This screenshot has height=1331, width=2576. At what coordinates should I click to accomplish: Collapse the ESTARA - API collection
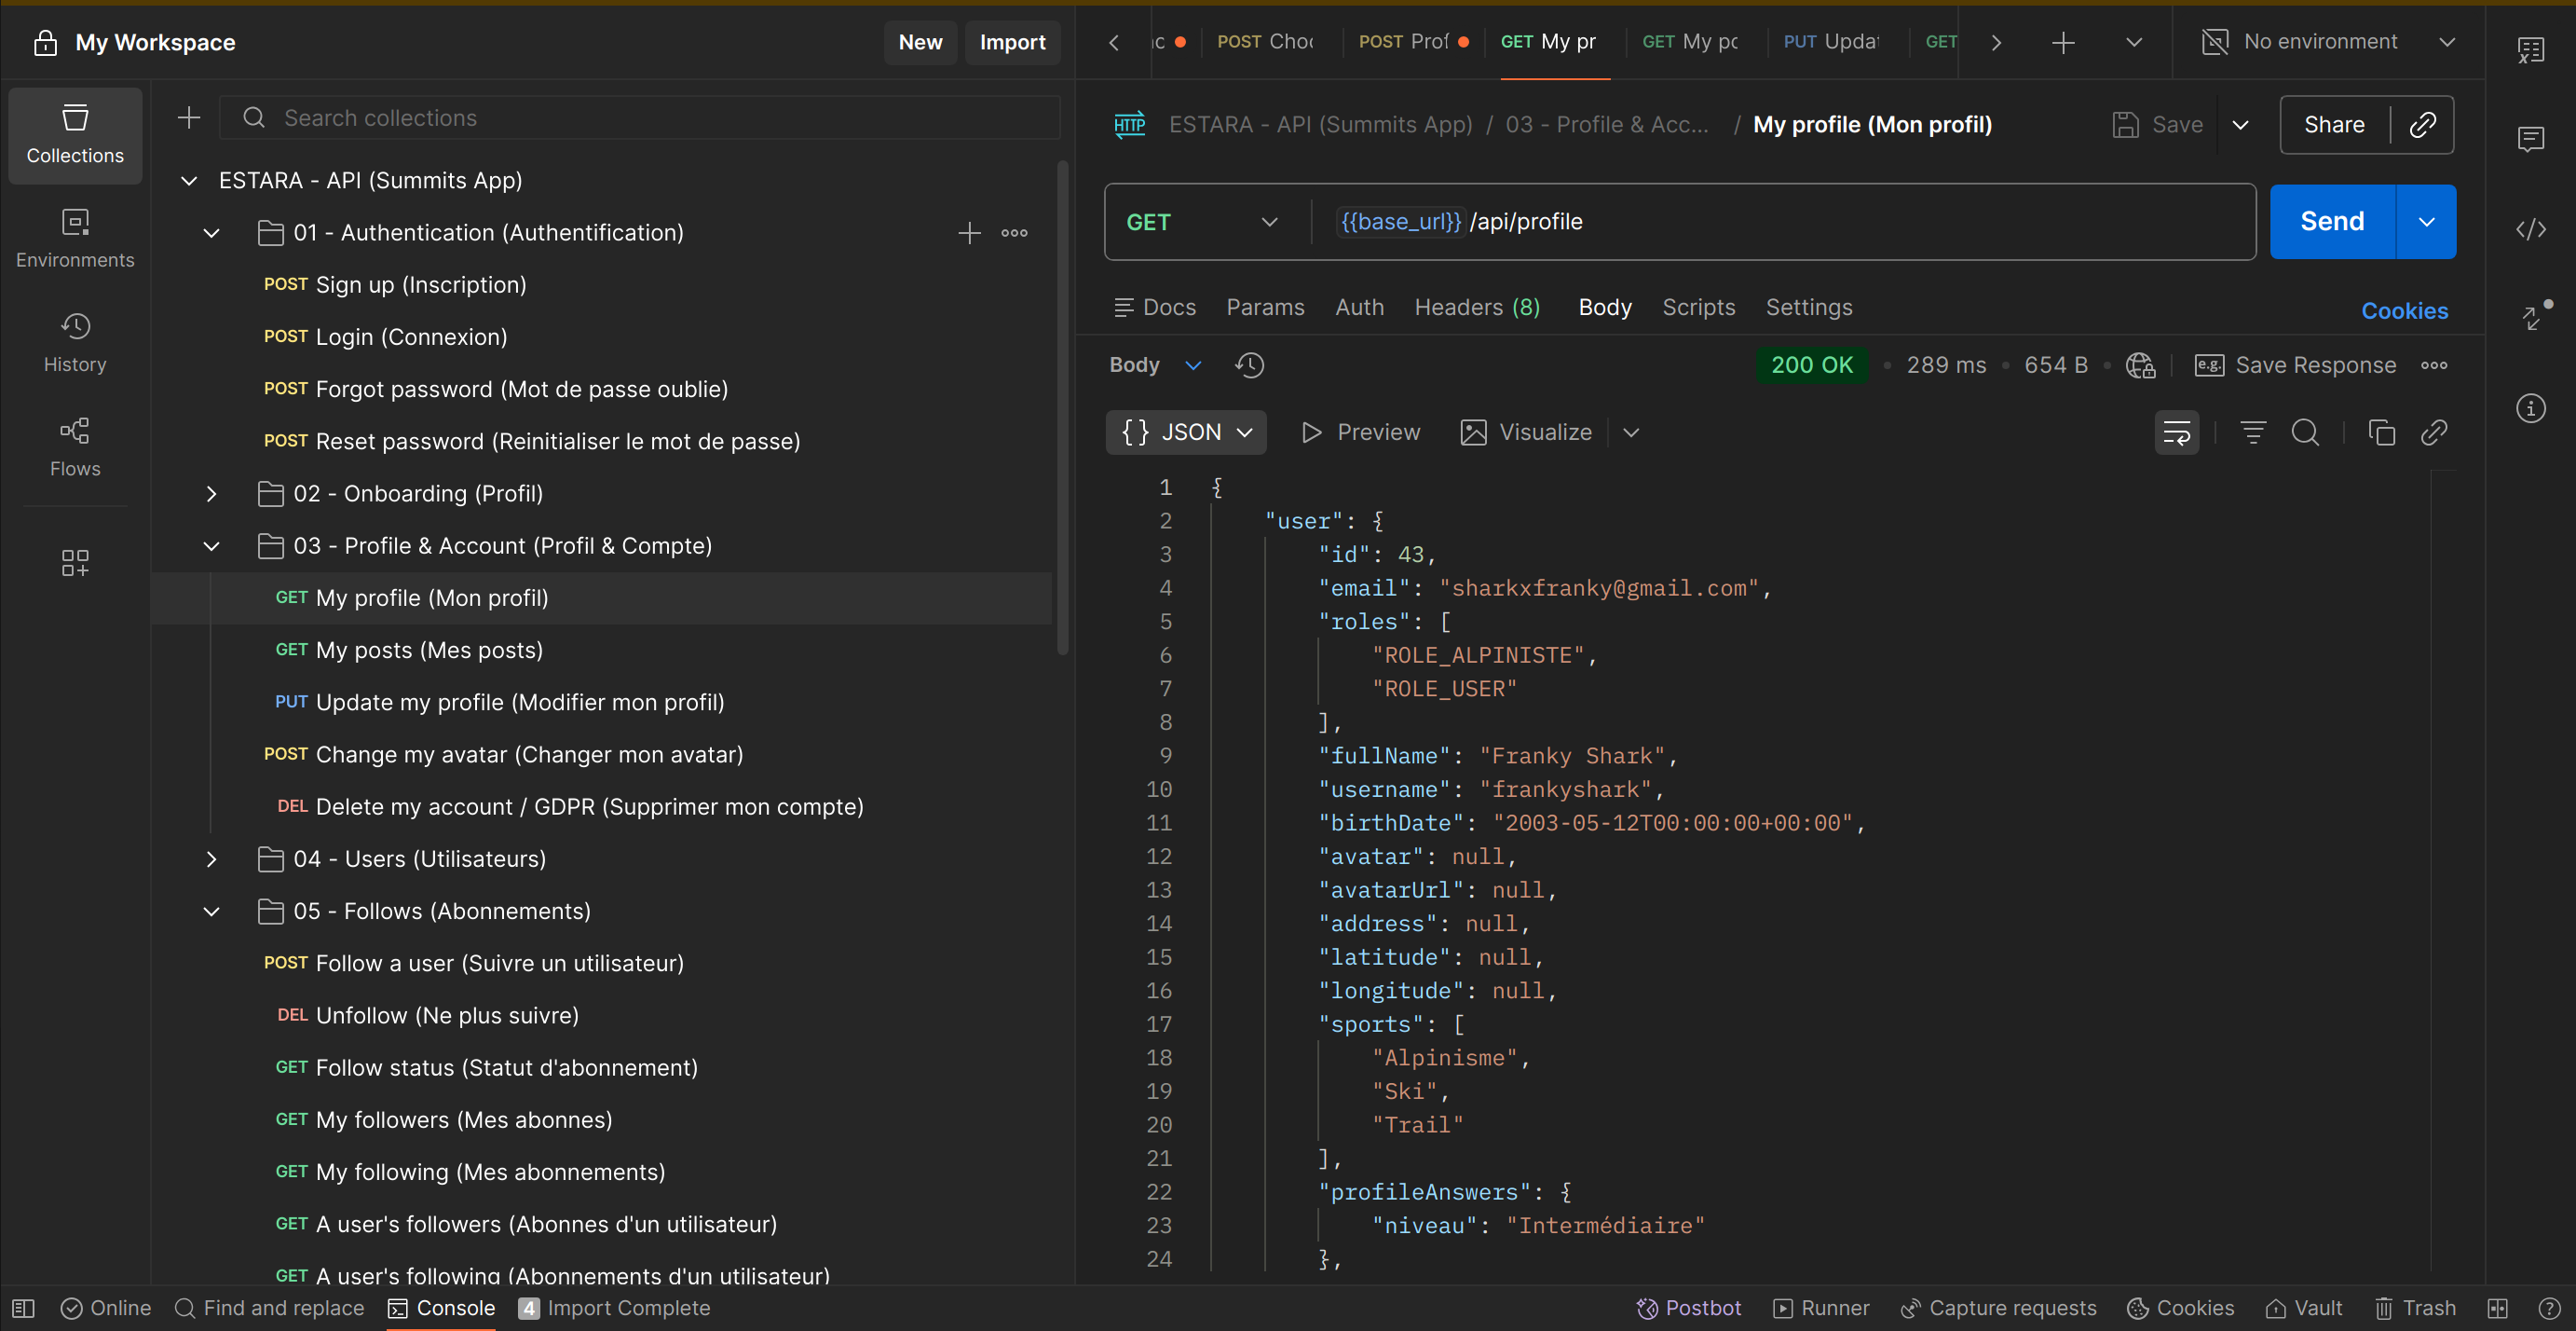(189, 180)
